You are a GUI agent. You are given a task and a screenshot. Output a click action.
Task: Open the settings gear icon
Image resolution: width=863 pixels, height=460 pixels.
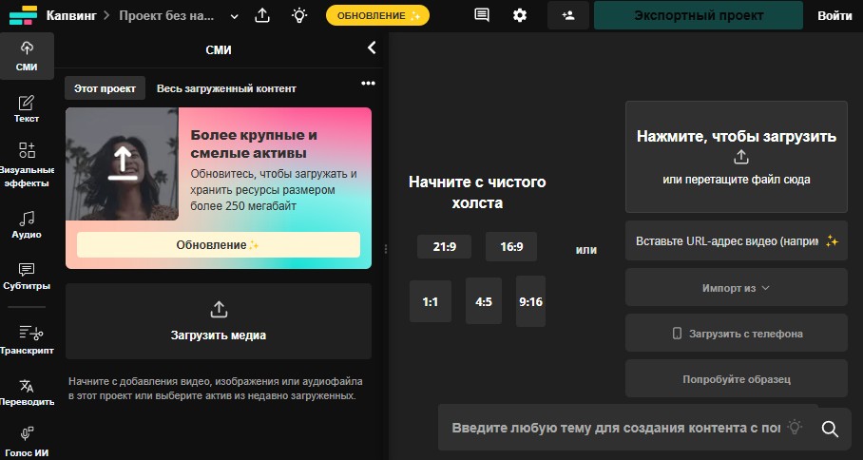pyautogui.click(x=520, y=15)
